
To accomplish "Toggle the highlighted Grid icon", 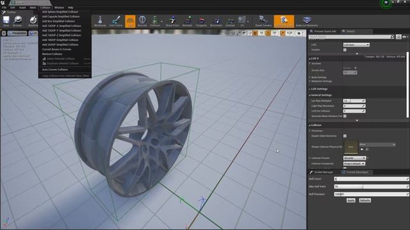I will tap(130, 21).
